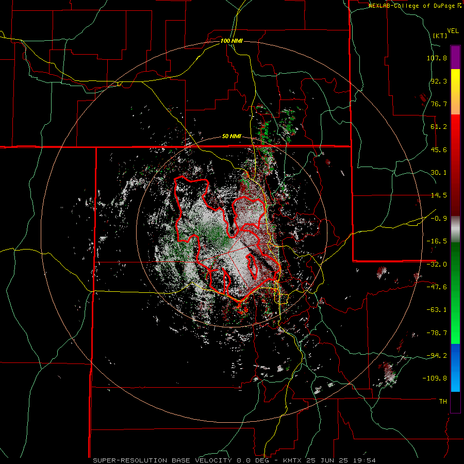Viewport: 464px width, 464px height.
Task: Select the 45.6 scale value
Action: coord(439,150)
